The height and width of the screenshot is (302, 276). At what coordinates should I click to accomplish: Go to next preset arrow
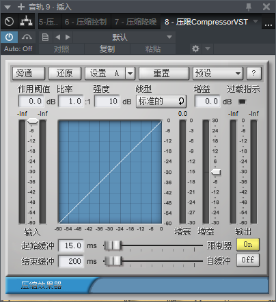[x=68, y=37]
